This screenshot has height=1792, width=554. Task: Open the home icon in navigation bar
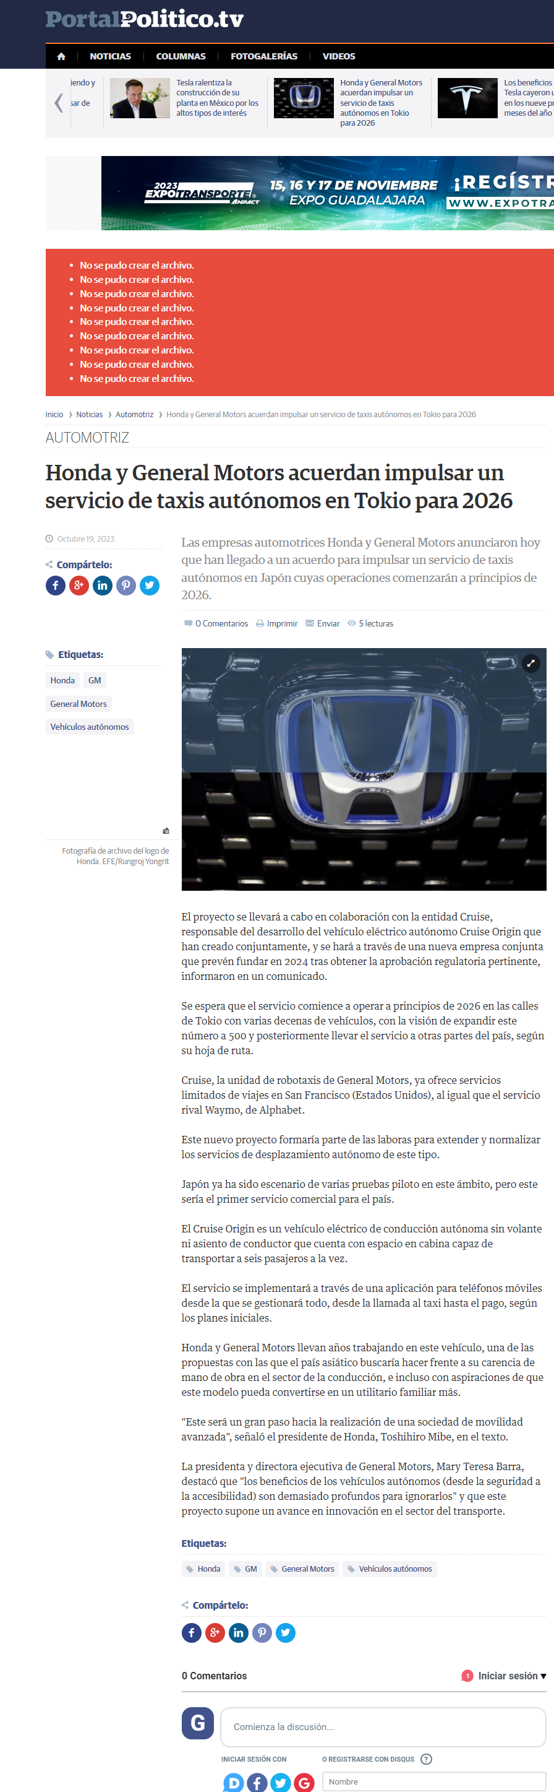click(x=61, y=56)
